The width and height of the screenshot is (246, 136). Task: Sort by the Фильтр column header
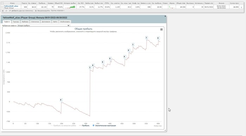(221, 3)
